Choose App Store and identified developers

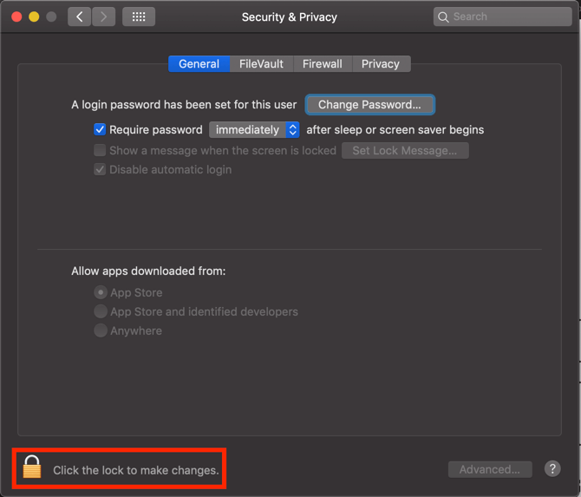[101, 311]
